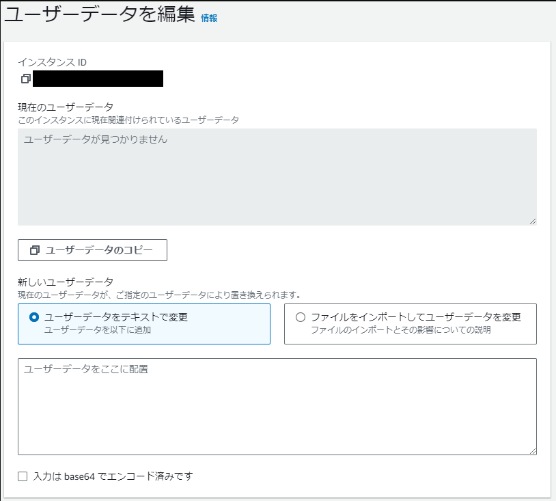This screenshot has width=556, height=501.
Task: Focus the ユーザーデータをここに配置 text area
Action: (277, 407)
